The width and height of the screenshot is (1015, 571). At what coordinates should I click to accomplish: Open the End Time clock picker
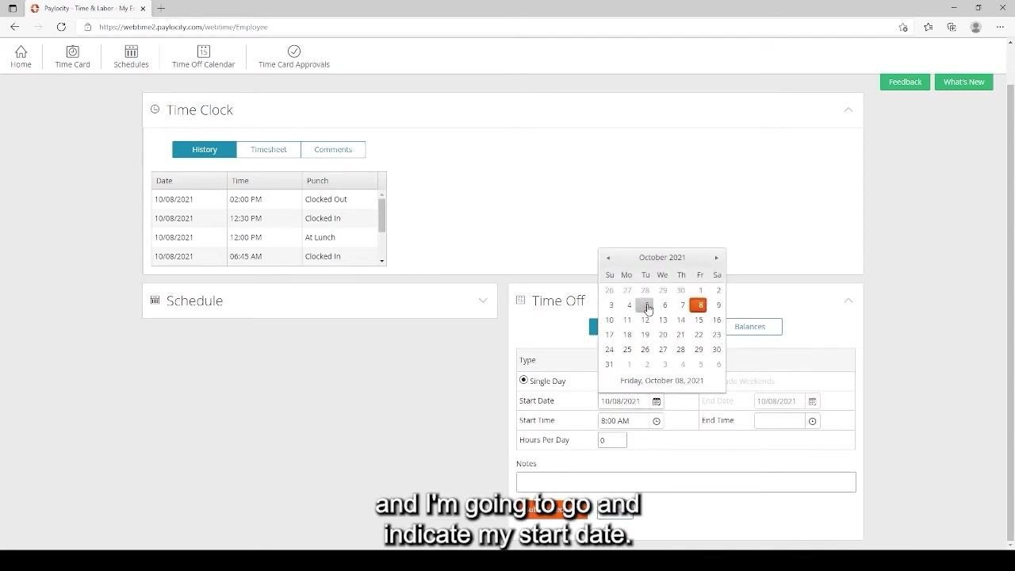pyautogui.click(x=812, y=421)
